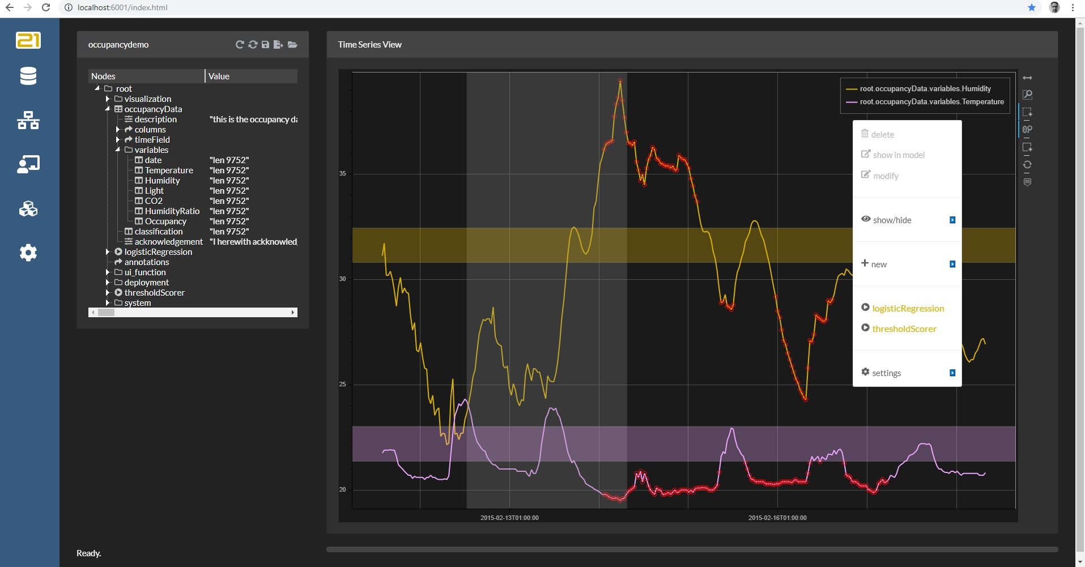The height and width of the screenshot is (567, 1085).
Task: Click the Value column header
Action: (x=251, y=76)
